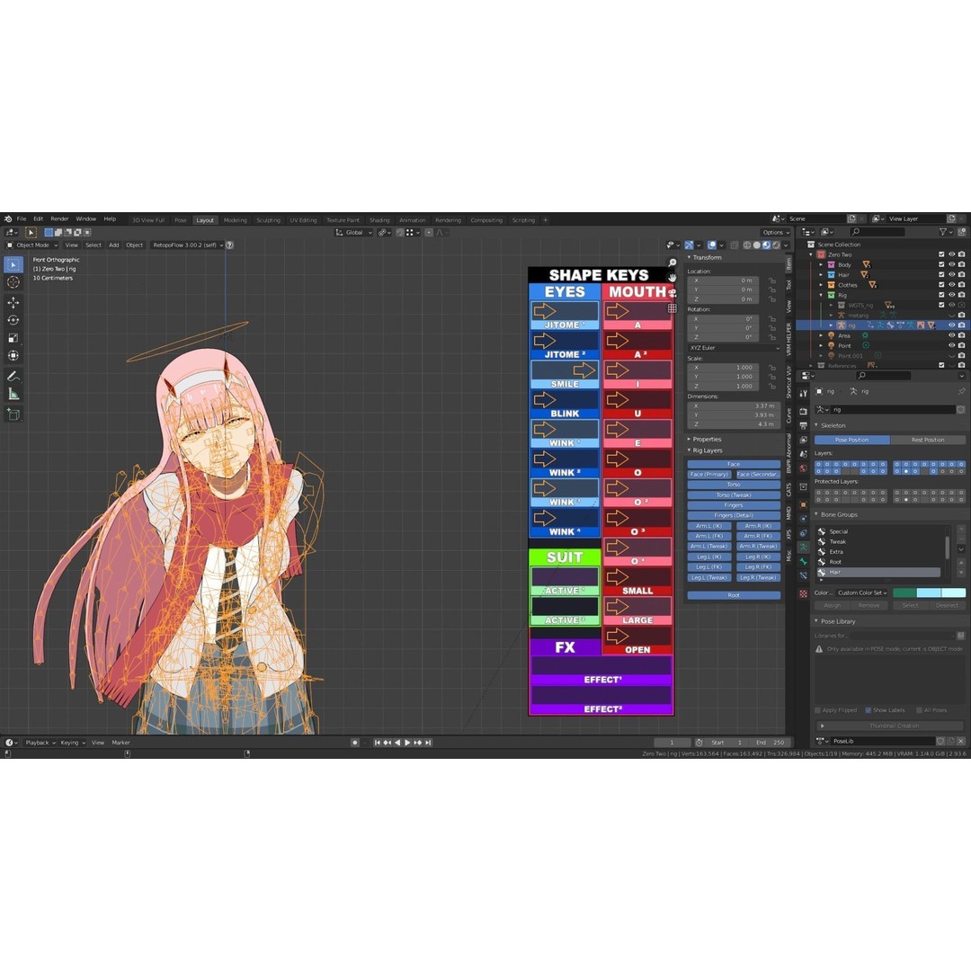Select the Select Box tool

pos(13,264)
